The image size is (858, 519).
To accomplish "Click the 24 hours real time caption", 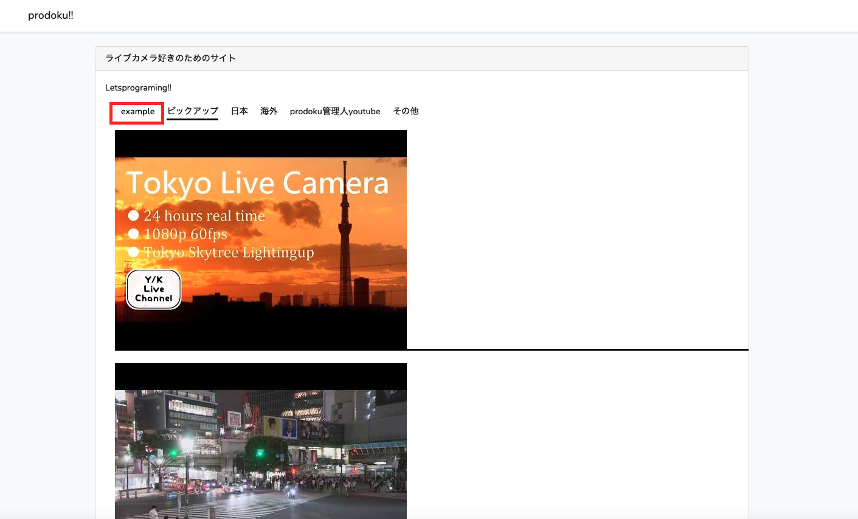I will pos(203,216).
